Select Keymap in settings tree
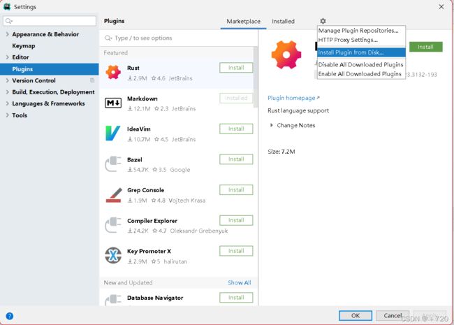Image resolution: width=454 pixels, height=325 pixels. (24, 45)
